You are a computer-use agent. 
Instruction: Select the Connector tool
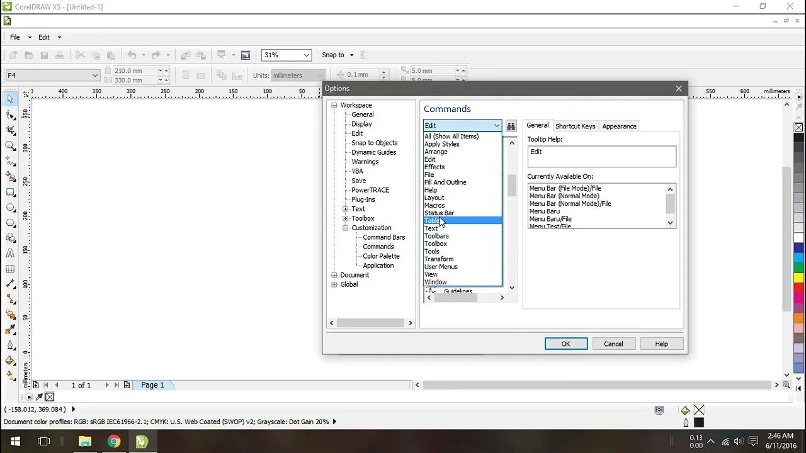(x=10, y=299)
